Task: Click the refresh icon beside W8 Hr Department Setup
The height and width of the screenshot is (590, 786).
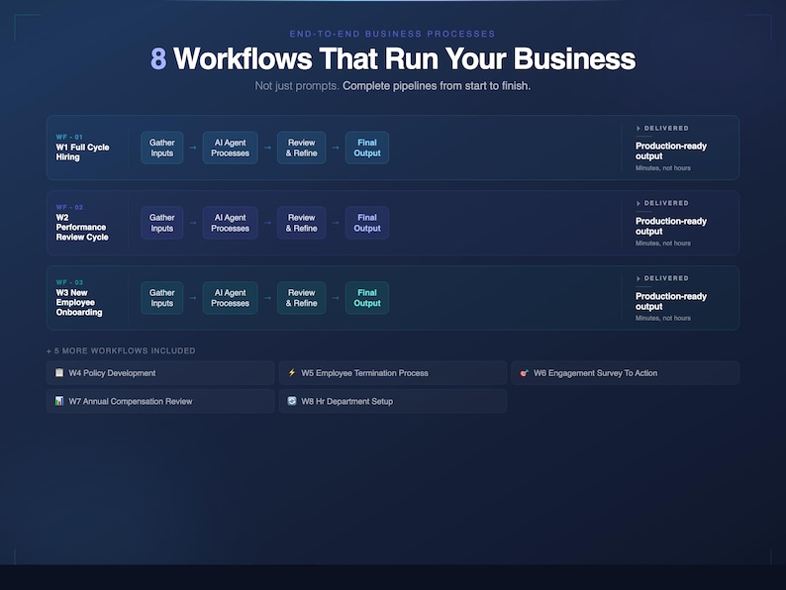Action: 292,401
